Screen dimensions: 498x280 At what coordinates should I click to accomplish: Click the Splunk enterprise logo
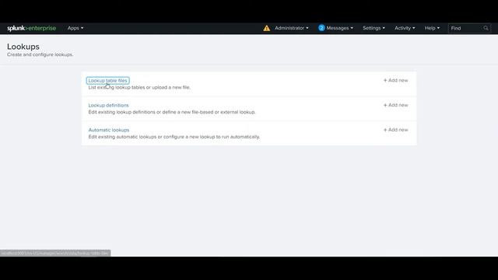[31, 28]
